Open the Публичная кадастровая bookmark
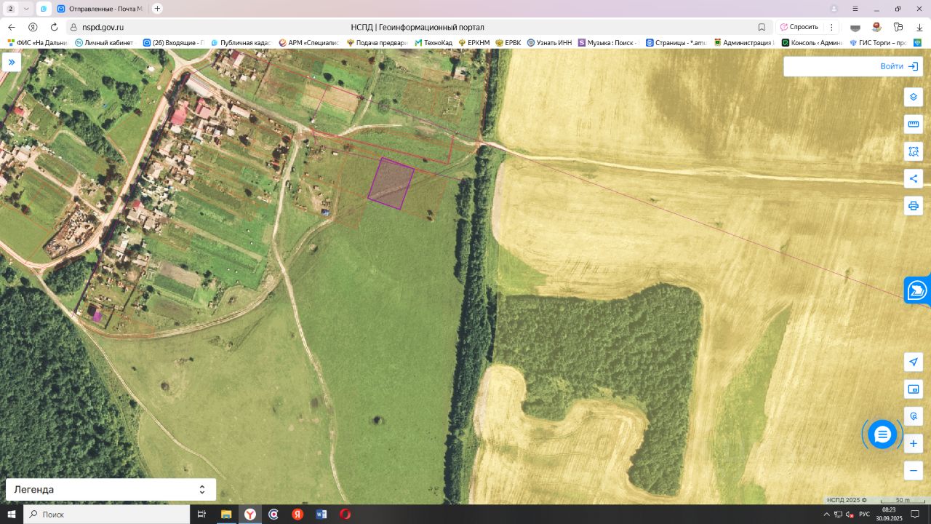The width and height of the screenshot is (931, 524). pos(241,43)
